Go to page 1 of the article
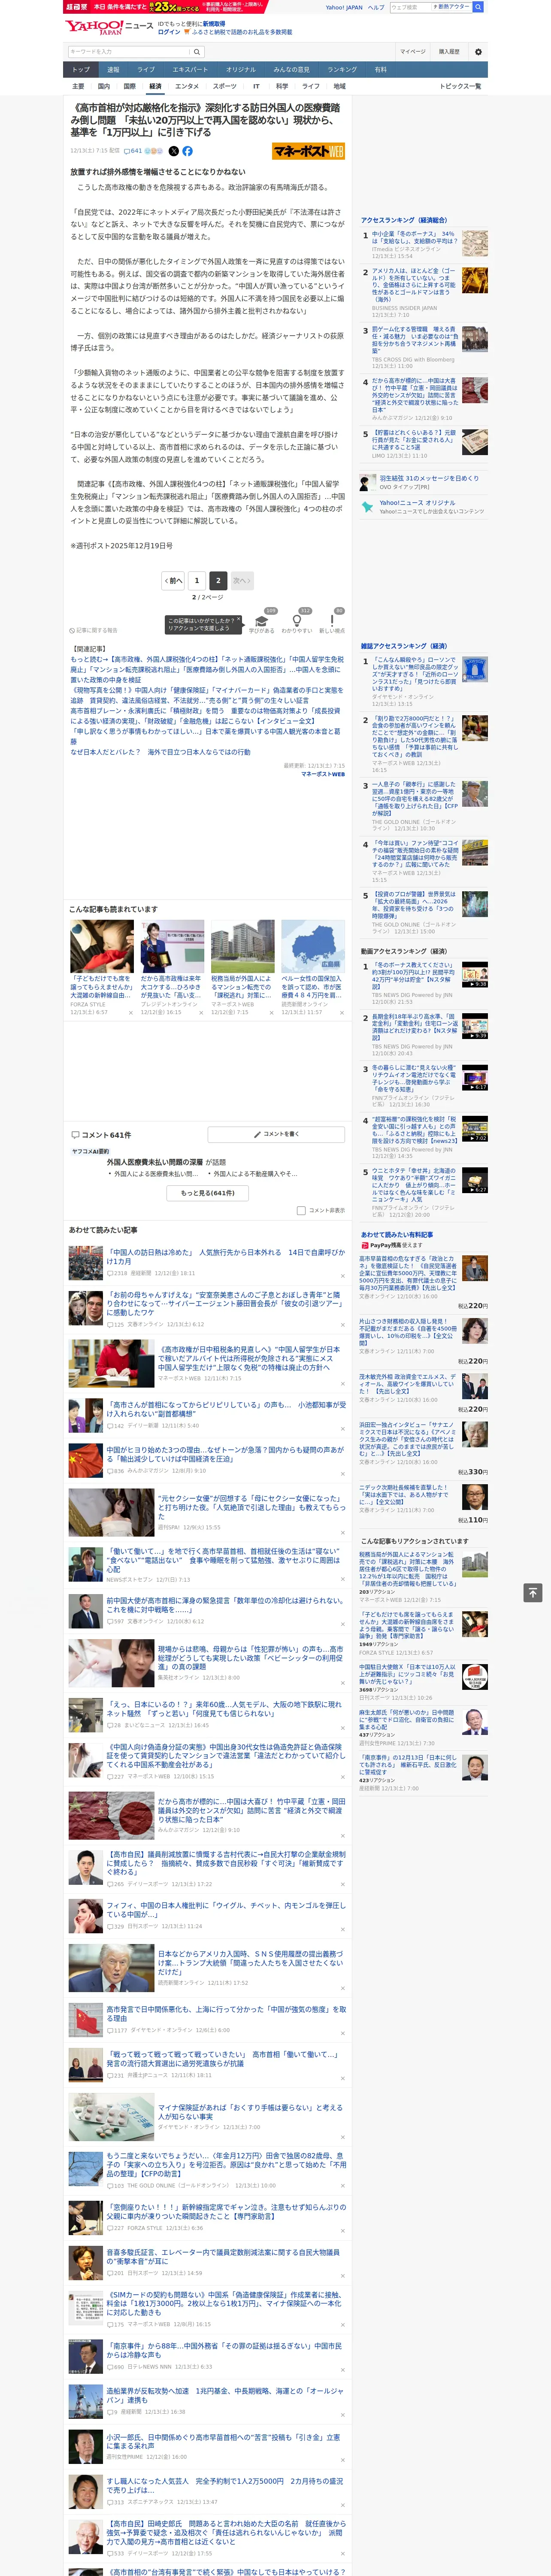Viewport: 551px width, 2576px height. [x=196, y=580]
